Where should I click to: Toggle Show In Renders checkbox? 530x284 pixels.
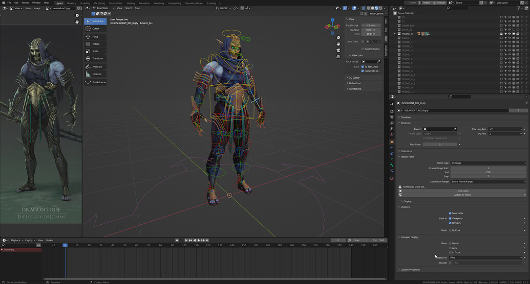(x=450, y=223)
